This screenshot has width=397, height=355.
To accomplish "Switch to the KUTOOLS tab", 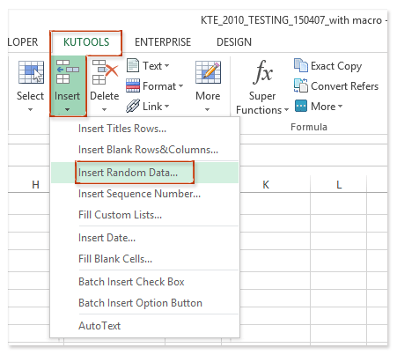I will coord(86,42).
